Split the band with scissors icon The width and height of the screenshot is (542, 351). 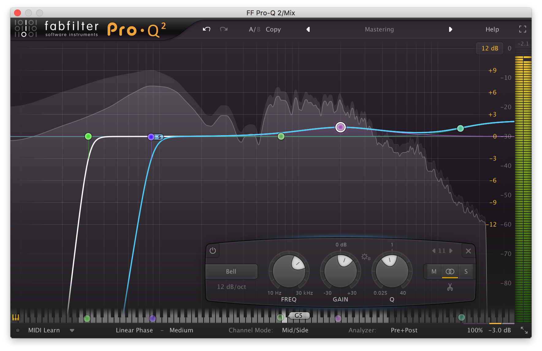[450, 287]
